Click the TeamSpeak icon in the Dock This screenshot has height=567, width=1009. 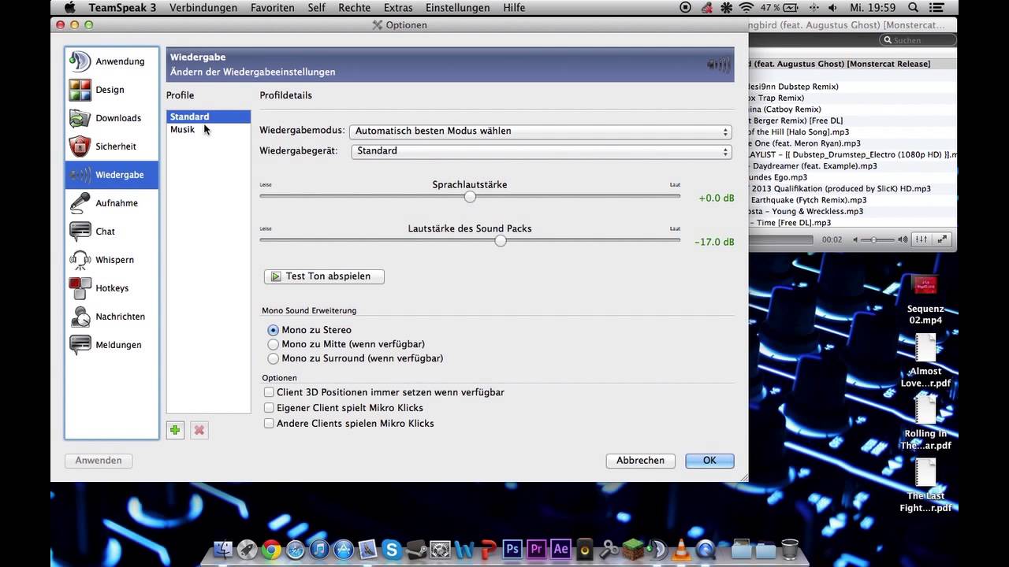click(x=657, y=549)
